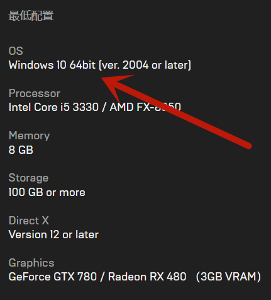Select the Direct X label
Screen dimensions: 271x300
tap(29, 221)
